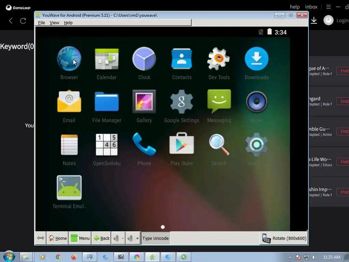Click the home screen page indicator dot
The height and width of the screenshot is (262, 349).
tap(163, 227)
